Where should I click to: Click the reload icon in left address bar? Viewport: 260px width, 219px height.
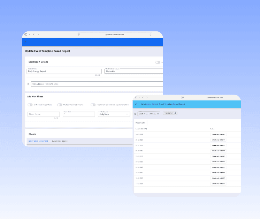tap(151, 35)
